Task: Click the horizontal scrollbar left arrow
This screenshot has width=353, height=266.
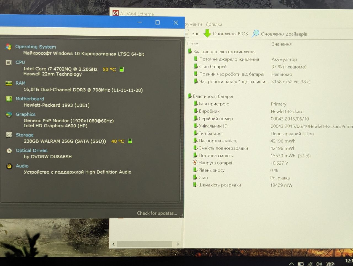Action: 114,244
